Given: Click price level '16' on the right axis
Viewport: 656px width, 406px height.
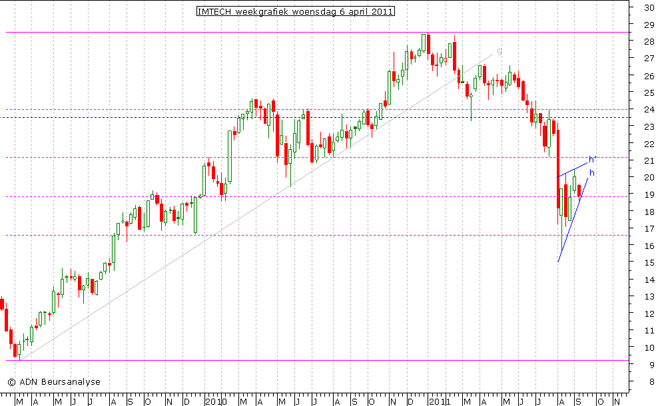Looking at the screenshot, I should click(x=649, y=246).
